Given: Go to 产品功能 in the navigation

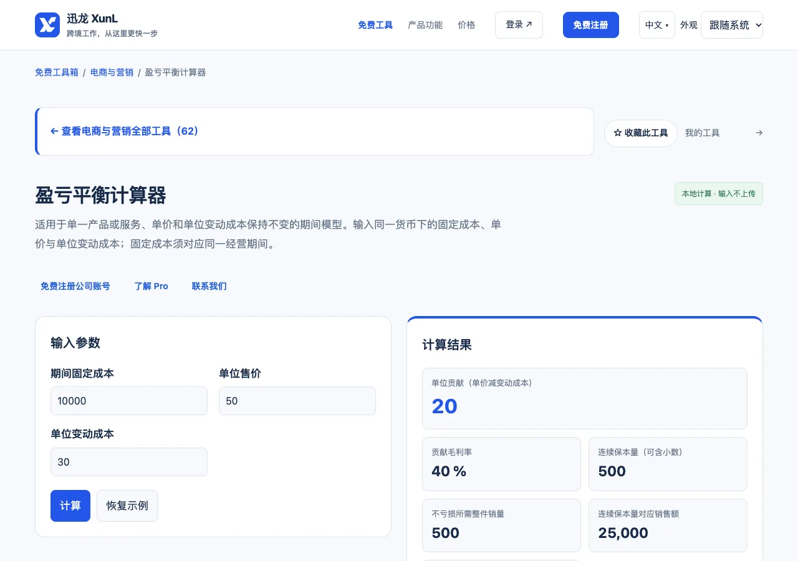Looking at the screenshot, I should (x=425, y=25).
